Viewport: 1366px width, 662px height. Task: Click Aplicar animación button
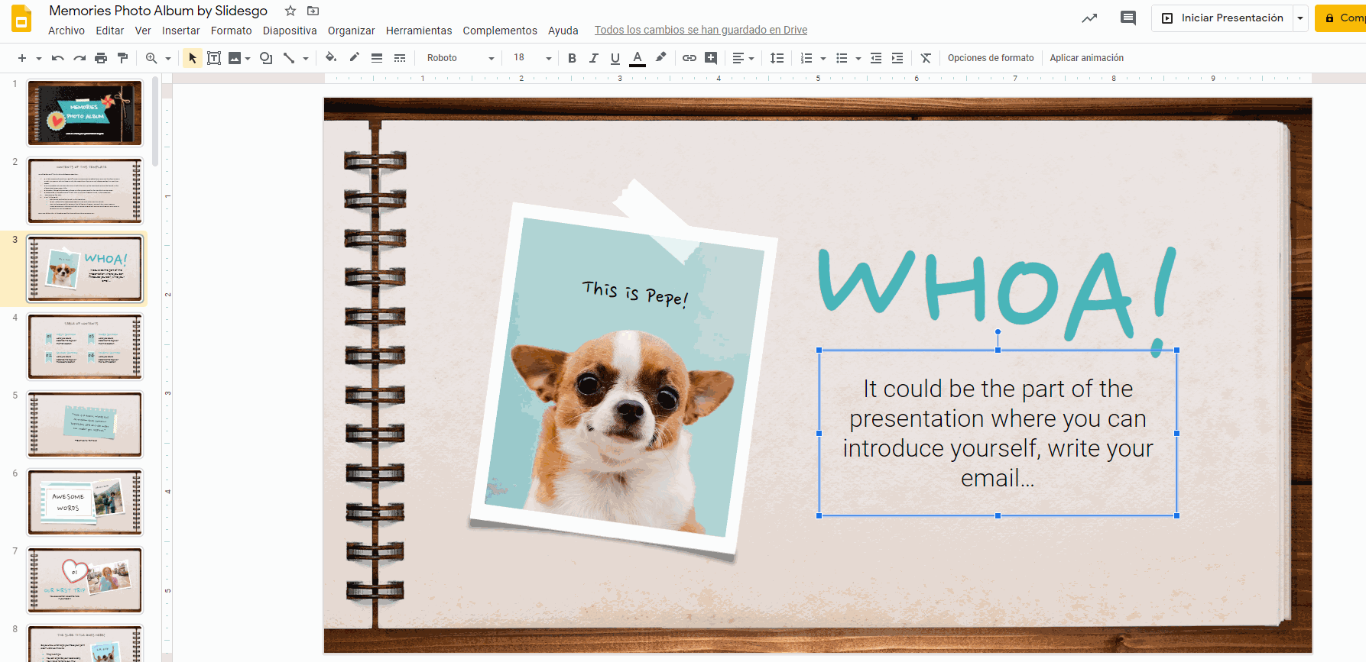pos(1086,58)
